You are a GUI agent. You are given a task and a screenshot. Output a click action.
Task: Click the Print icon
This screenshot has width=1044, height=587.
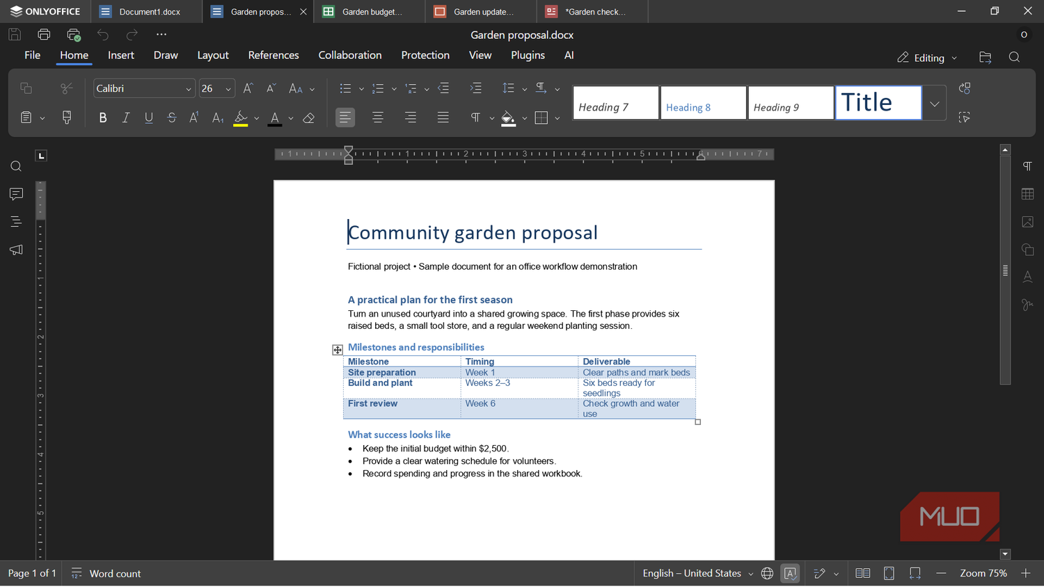[44, 35]
